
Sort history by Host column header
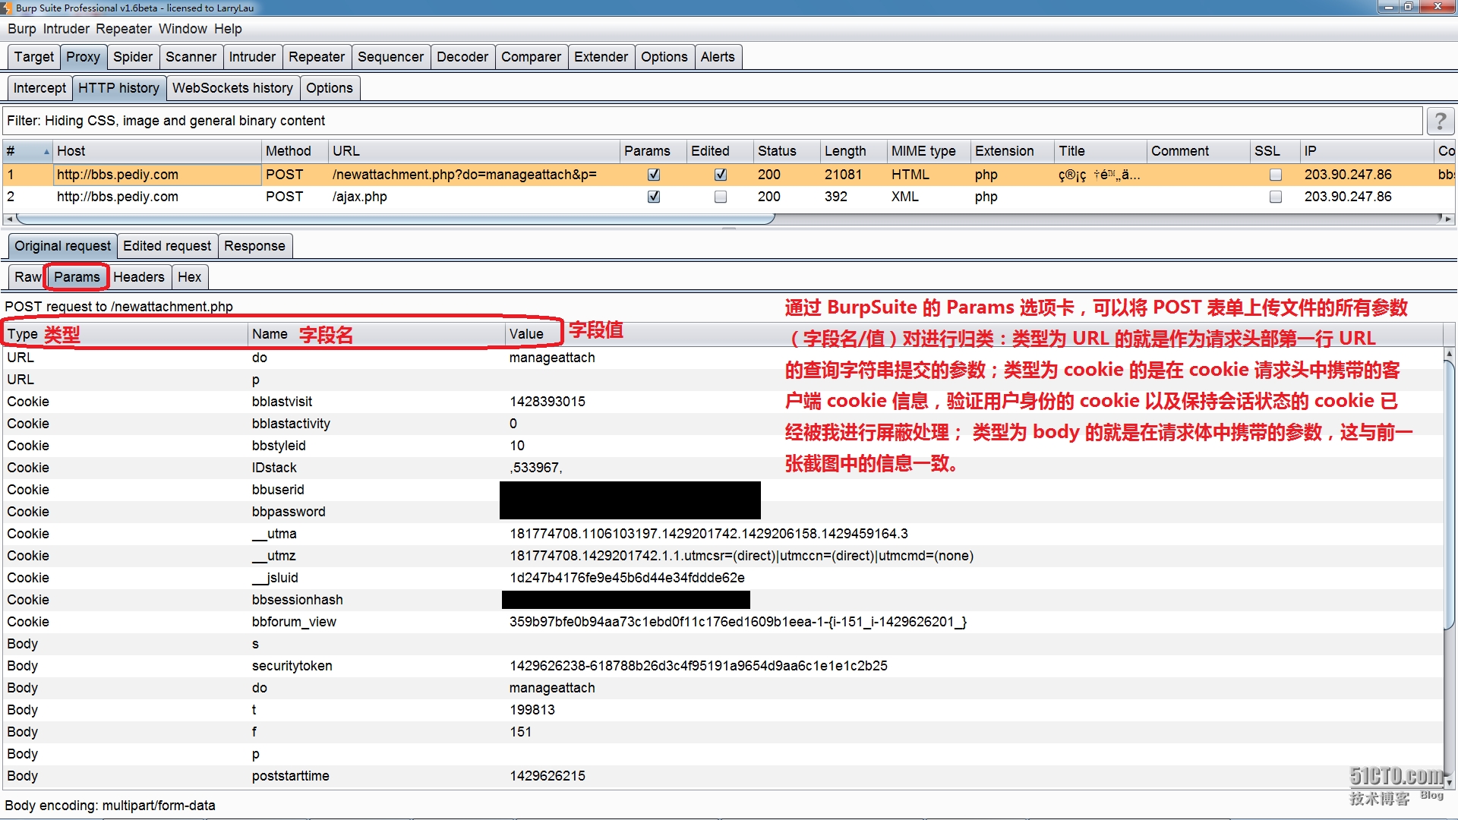pyautogui.click(x=158, y=151)
